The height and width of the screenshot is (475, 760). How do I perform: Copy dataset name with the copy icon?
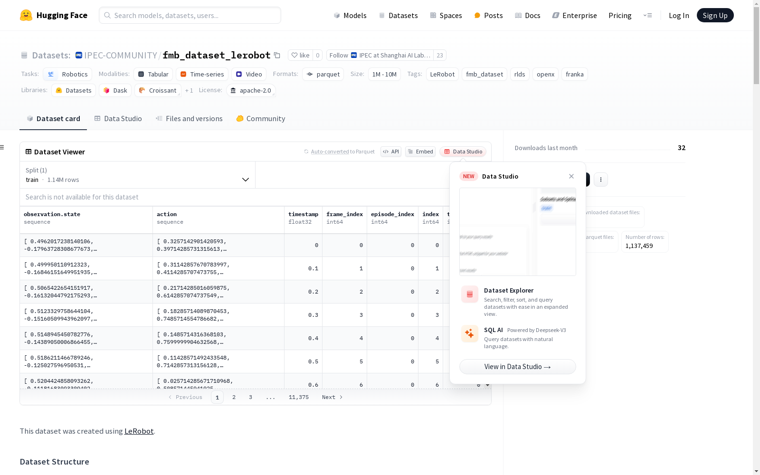[277, 55]
